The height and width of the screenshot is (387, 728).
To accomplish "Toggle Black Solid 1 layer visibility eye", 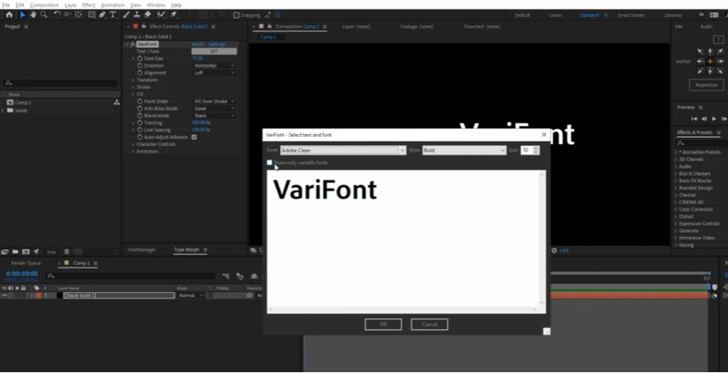I will tap(4, 295).
